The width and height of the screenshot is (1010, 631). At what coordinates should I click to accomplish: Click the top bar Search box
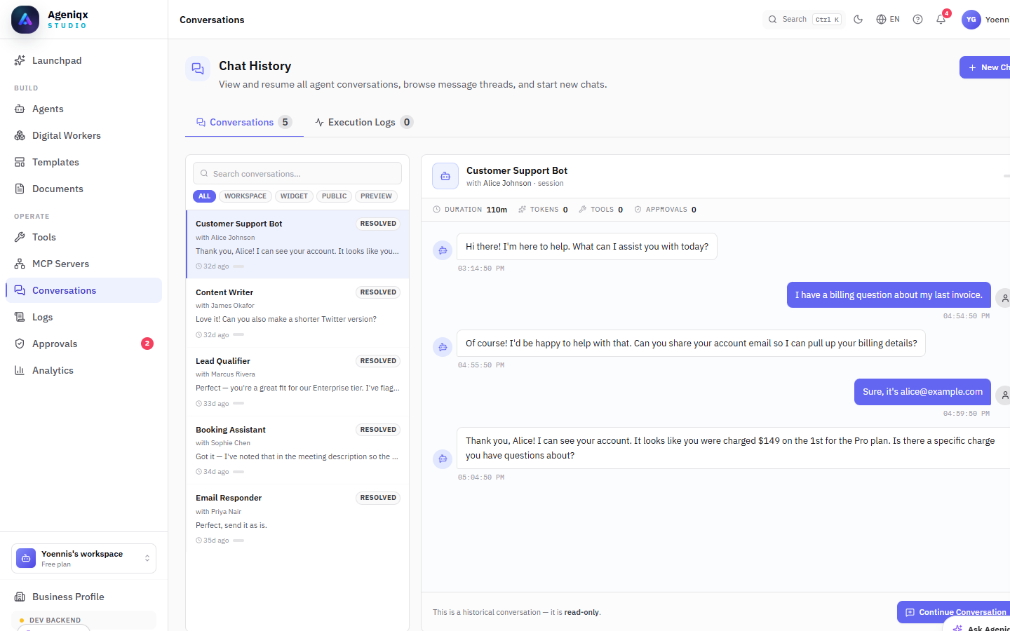[x=804, y=20]
